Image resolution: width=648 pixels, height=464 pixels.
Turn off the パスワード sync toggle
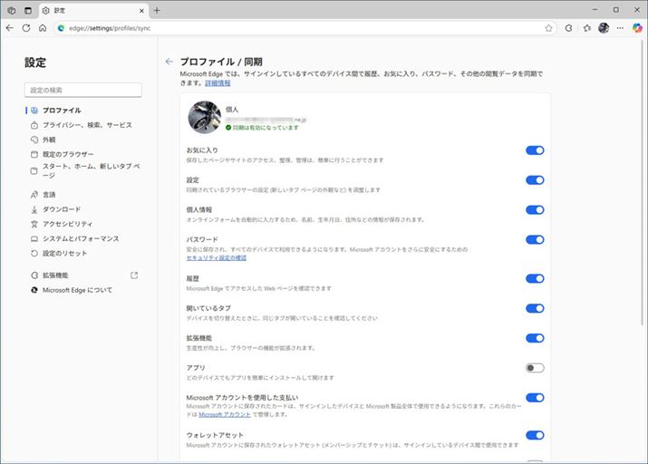pos(535,239)
